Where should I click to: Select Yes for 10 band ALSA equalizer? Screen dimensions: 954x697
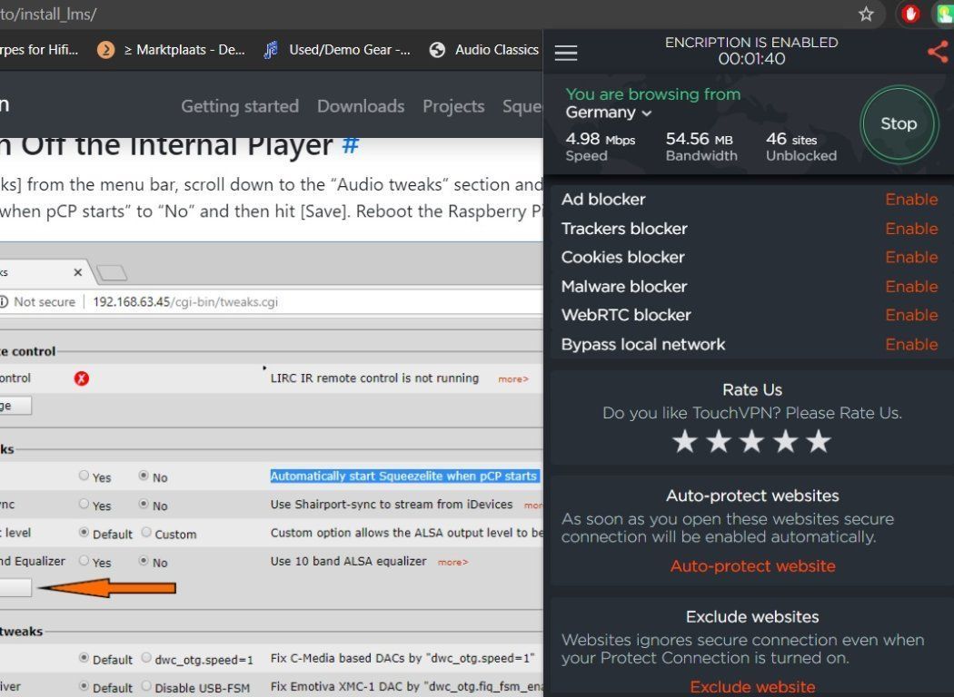tap(84, 560)
